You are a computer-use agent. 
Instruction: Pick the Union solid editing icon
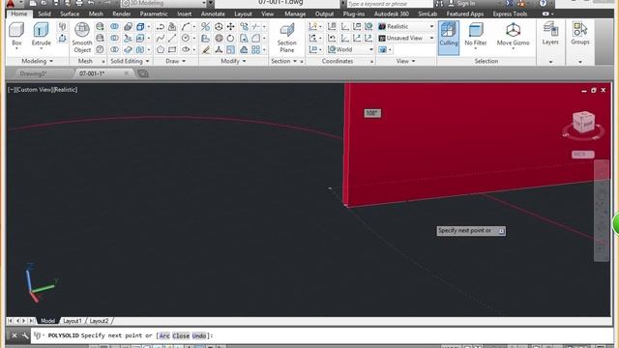[114, 26]
